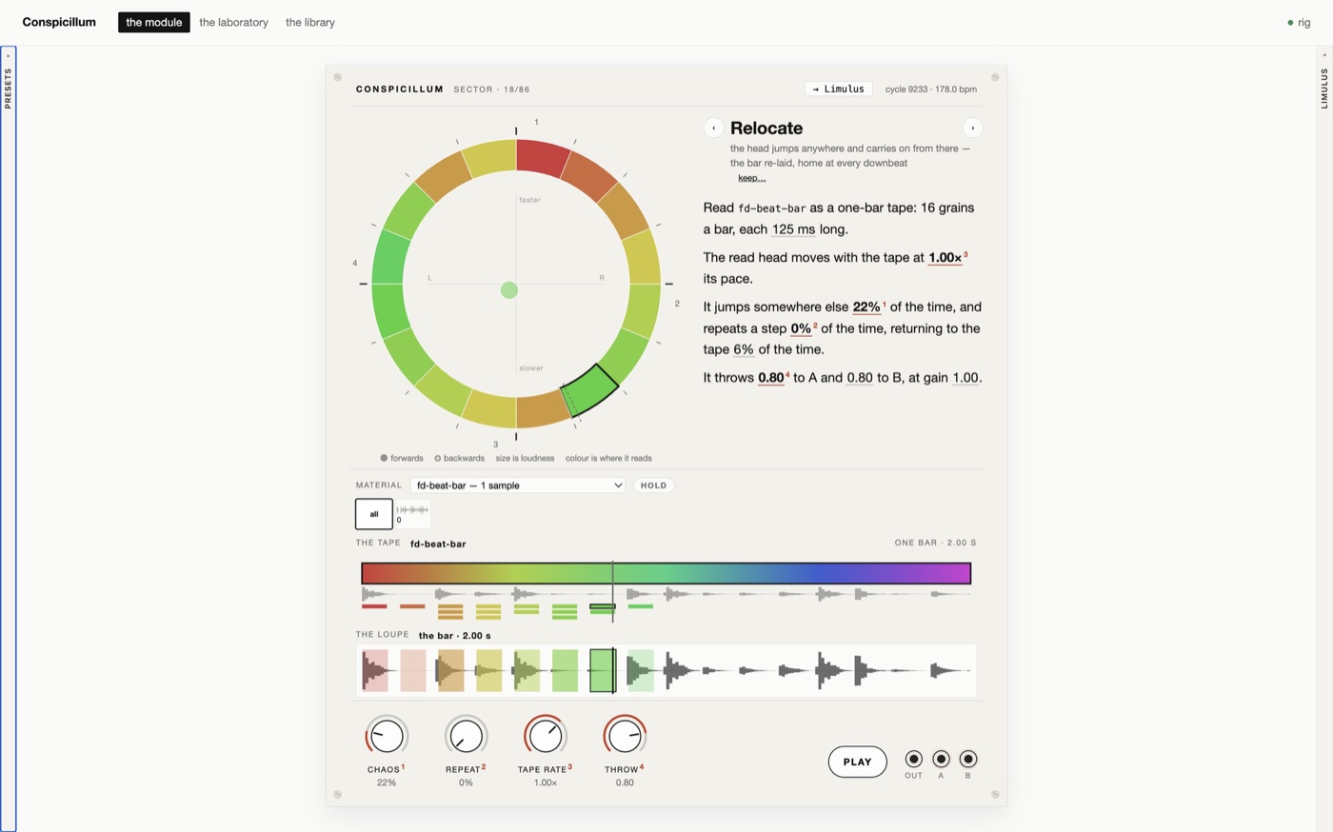Go to next mode with right arrow
Screen dimensions: 1333x832
[972, 128]
